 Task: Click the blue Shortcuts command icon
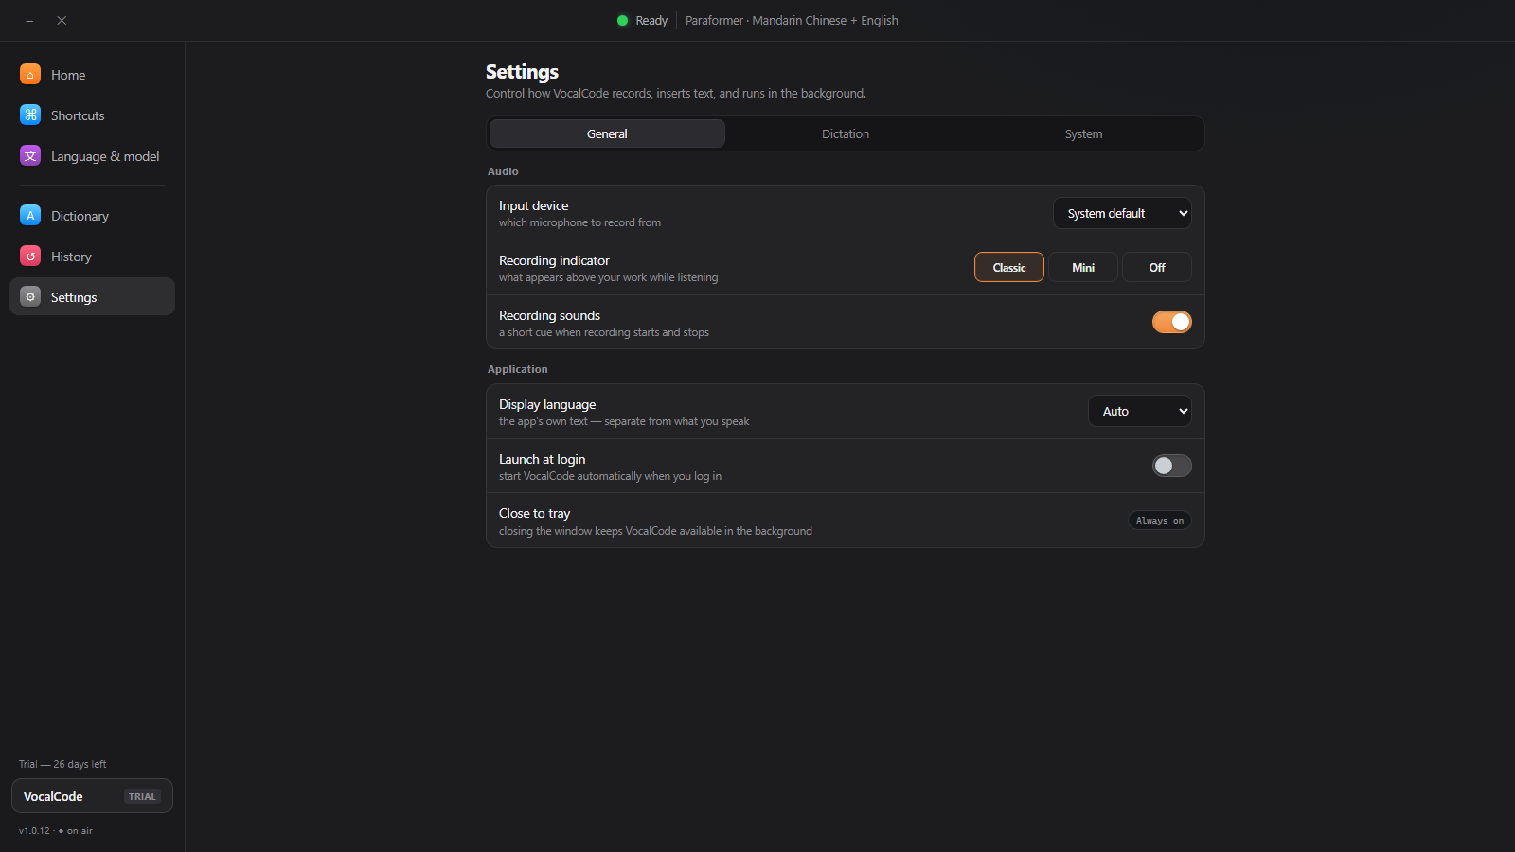point(30,115)
